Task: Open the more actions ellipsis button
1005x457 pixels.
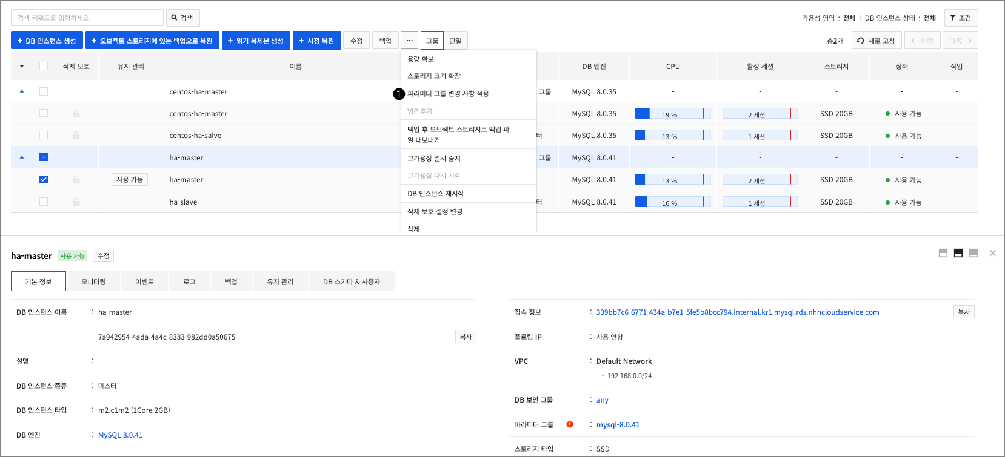Action: click(410, 41)
